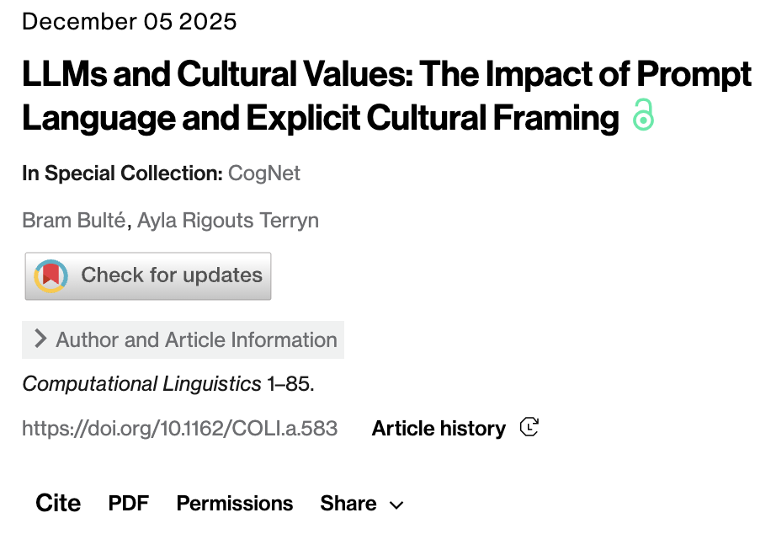This screenshot has width=771, height=534.
Task: Click the article title heading
Action: (385, 96)
